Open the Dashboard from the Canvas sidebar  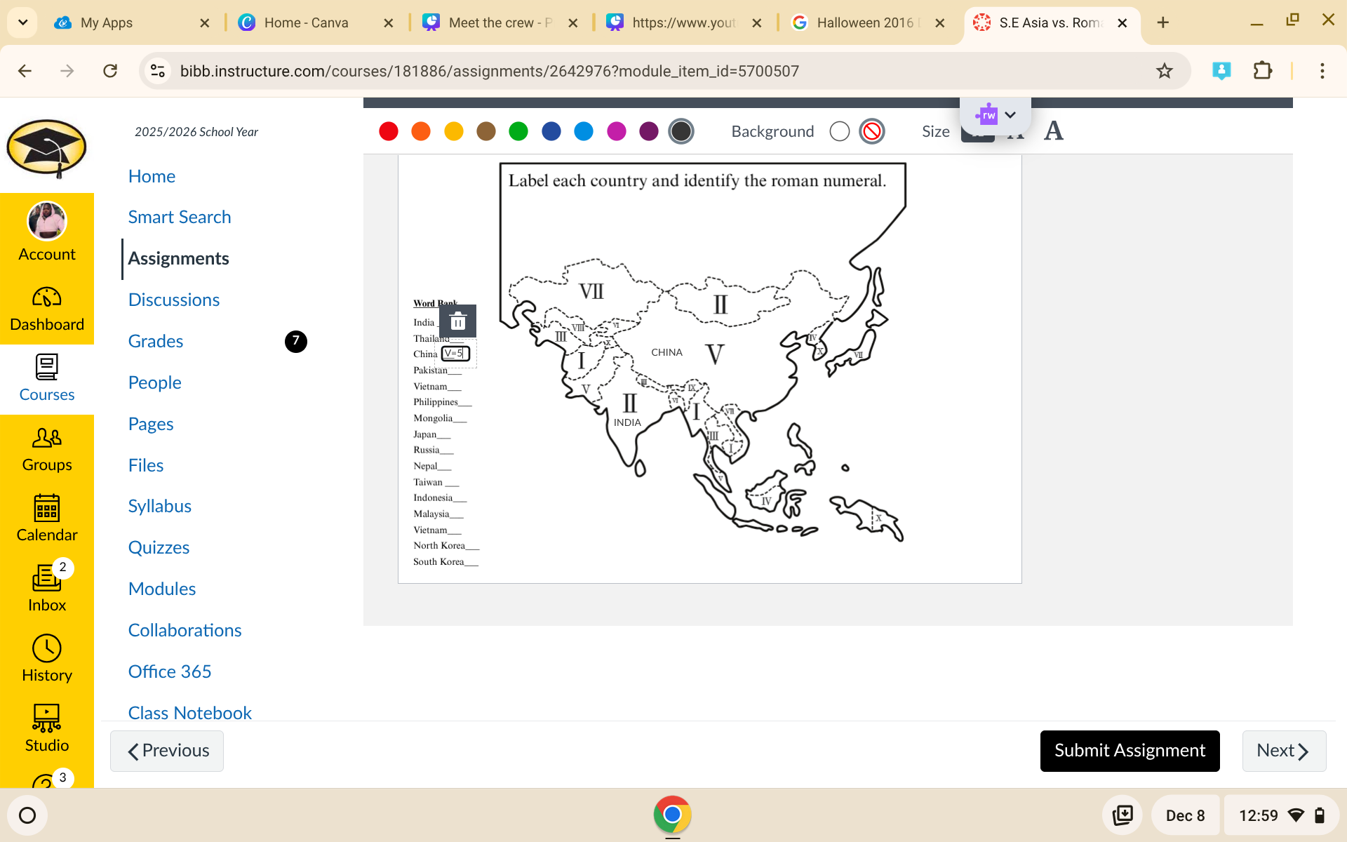[x=46, y=307]
